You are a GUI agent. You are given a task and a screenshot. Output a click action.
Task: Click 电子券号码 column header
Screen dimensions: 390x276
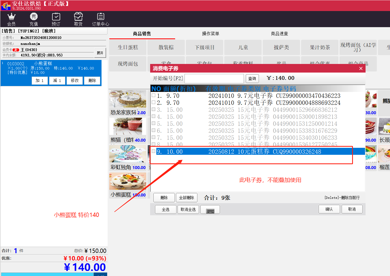[x=280, y=89]
